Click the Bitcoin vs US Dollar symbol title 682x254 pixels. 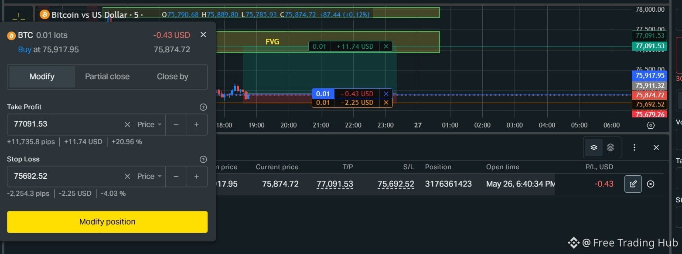coord(89,15)
